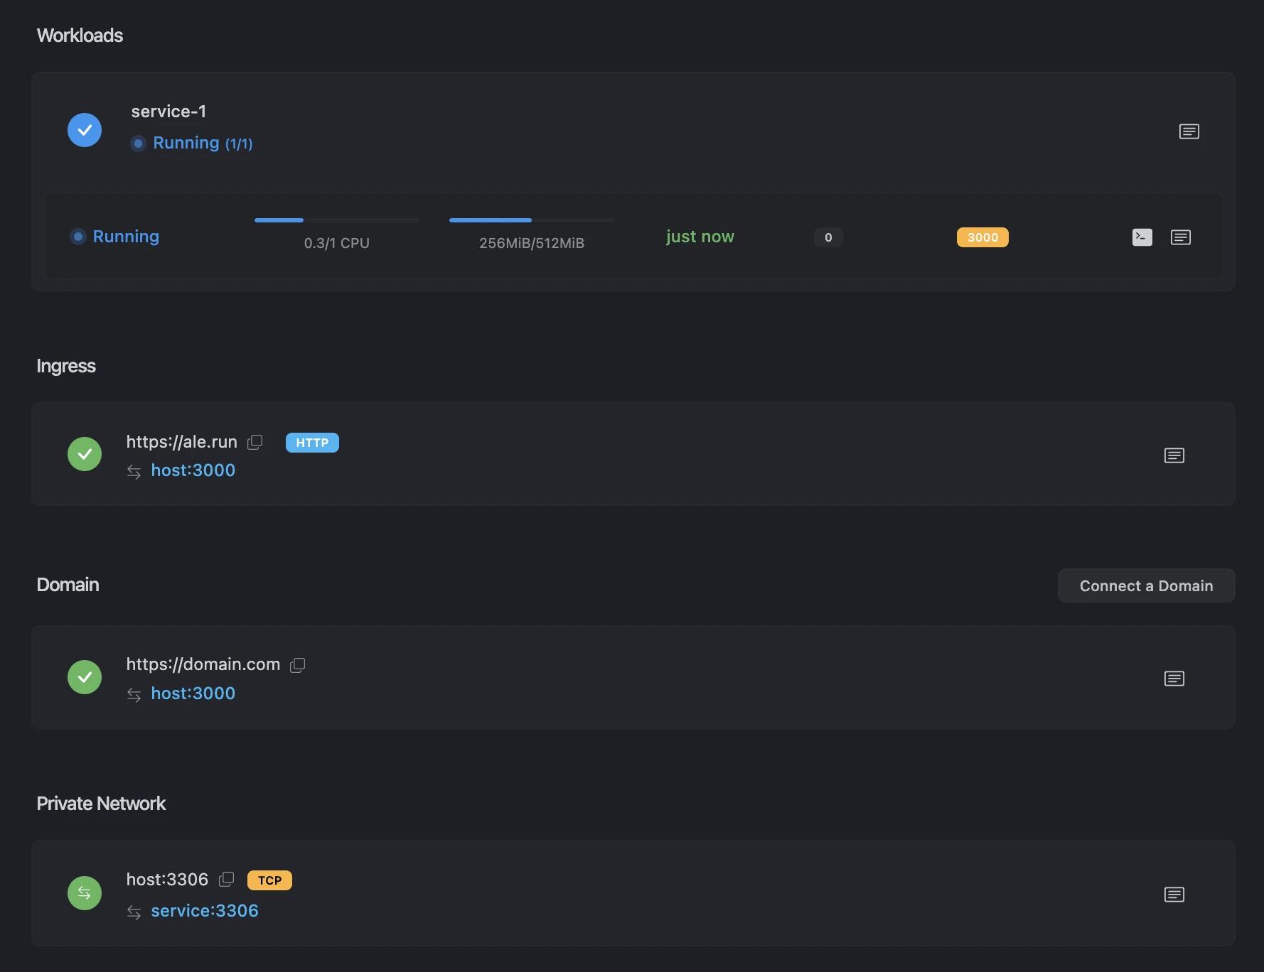Viewport: 1264px width, 972px height.
Task: Click the green arrows icon beside host:3306
Action: [x=84, y=893]
